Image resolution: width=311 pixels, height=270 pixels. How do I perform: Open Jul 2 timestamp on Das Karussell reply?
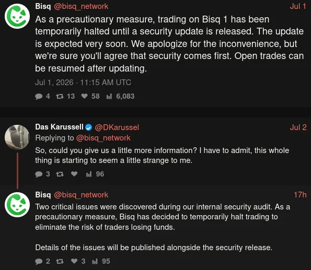click(298, 127)
